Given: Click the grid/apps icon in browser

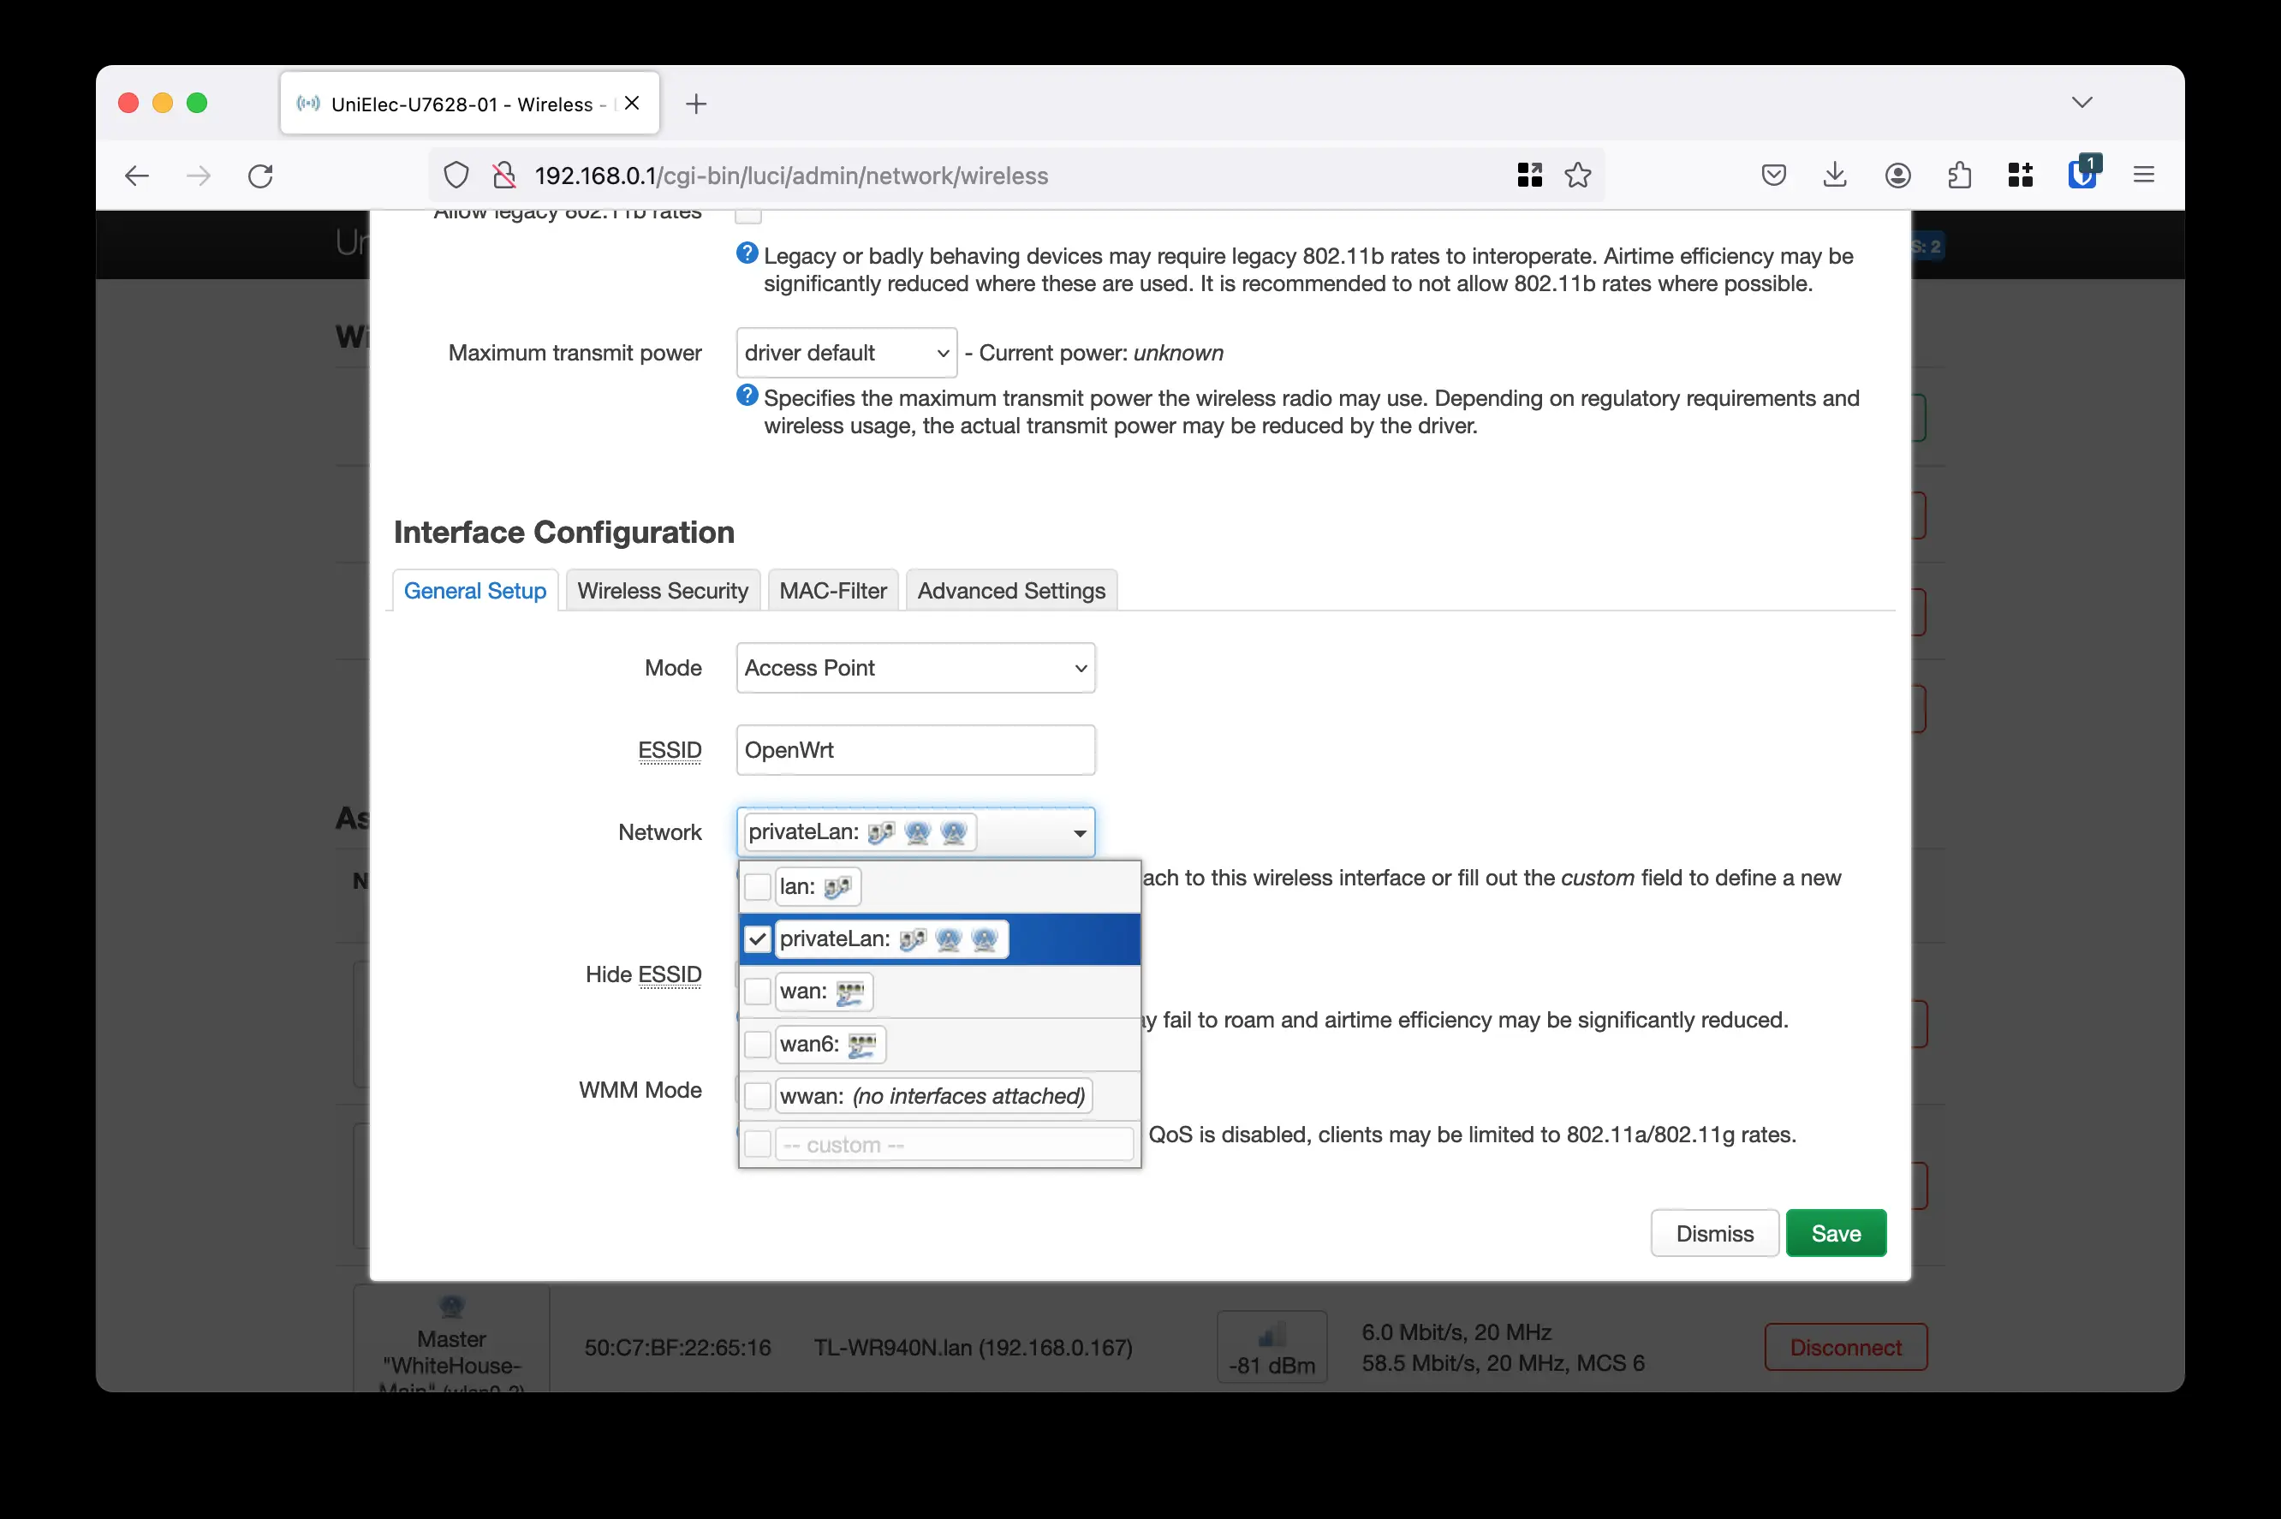Looking at the screenshot, I should click(2020, 175).
